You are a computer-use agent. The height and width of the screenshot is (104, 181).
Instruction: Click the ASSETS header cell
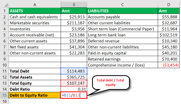35,11
